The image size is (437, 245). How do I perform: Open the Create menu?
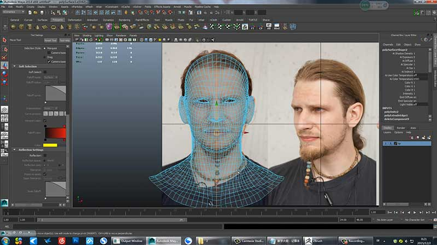(x=30, y=7)
